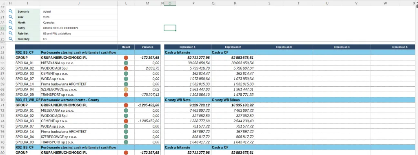Click the active selected cell O23

click(x=170, y=28)
